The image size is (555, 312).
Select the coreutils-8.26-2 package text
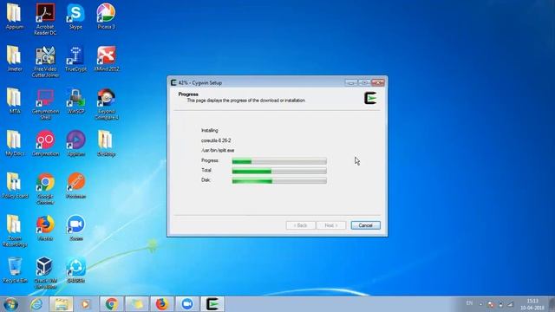pyautogui.click(x=216, y=140)
